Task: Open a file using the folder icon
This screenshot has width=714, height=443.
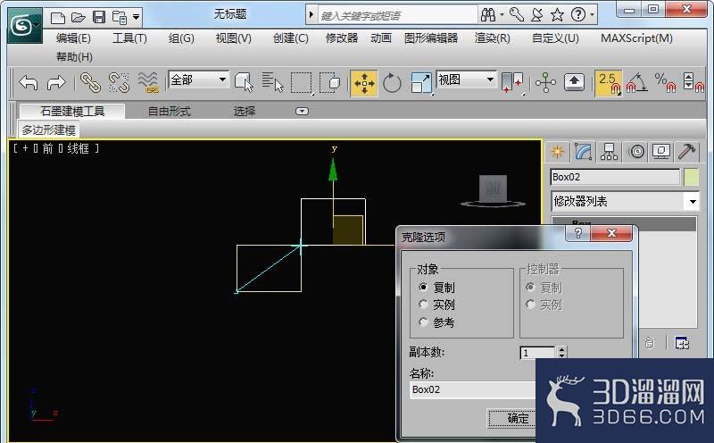Action: (79, 18)
